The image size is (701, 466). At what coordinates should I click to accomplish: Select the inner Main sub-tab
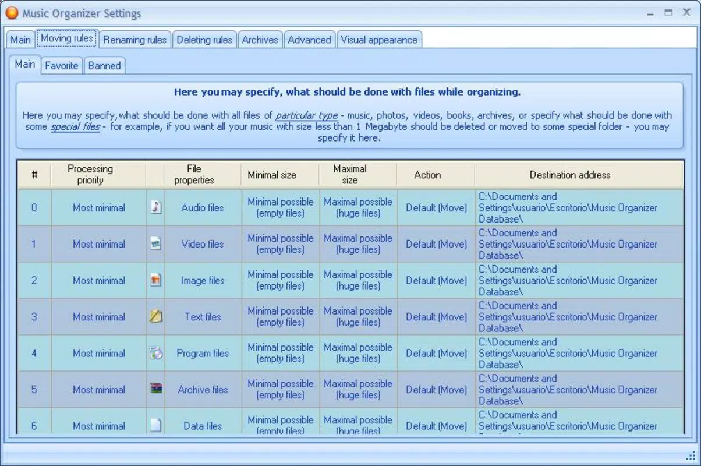24,64
